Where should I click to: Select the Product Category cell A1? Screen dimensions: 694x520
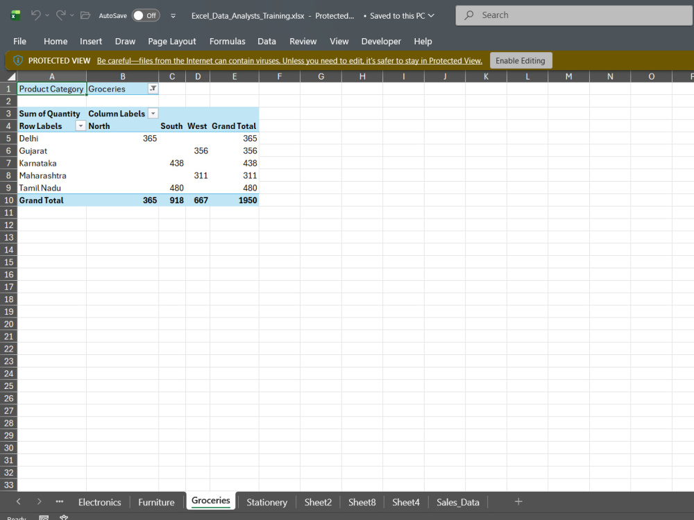click(x=51, y=89)
